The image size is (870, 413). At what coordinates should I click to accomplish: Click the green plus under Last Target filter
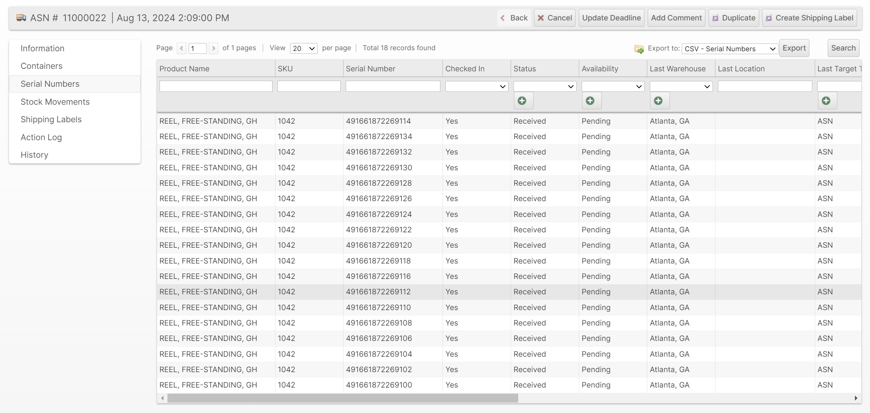[x=826, y=101]
